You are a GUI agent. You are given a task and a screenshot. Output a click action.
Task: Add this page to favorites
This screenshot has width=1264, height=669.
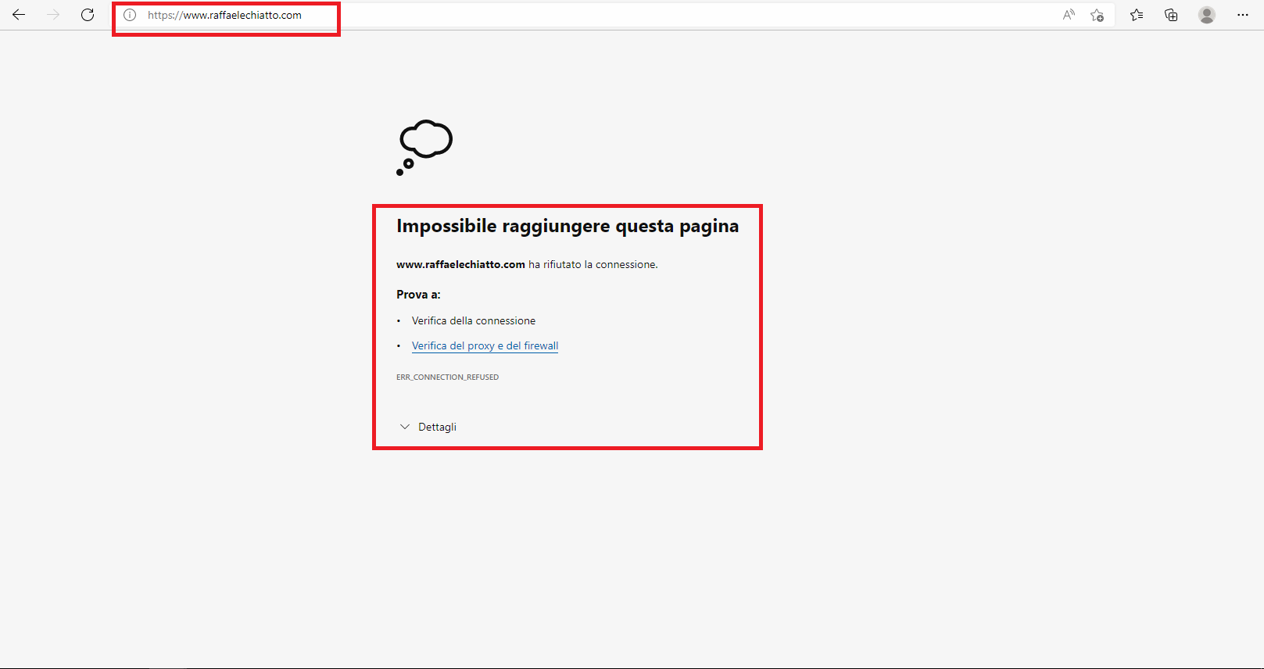1097,15
